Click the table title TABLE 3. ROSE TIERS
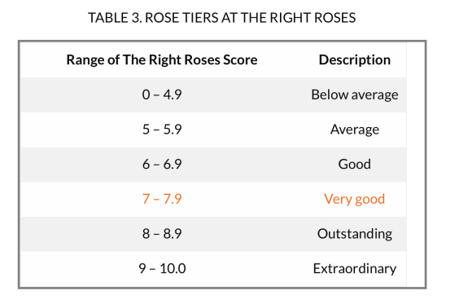The width and height of the screenshot is (472, 304). pos(222,18)
